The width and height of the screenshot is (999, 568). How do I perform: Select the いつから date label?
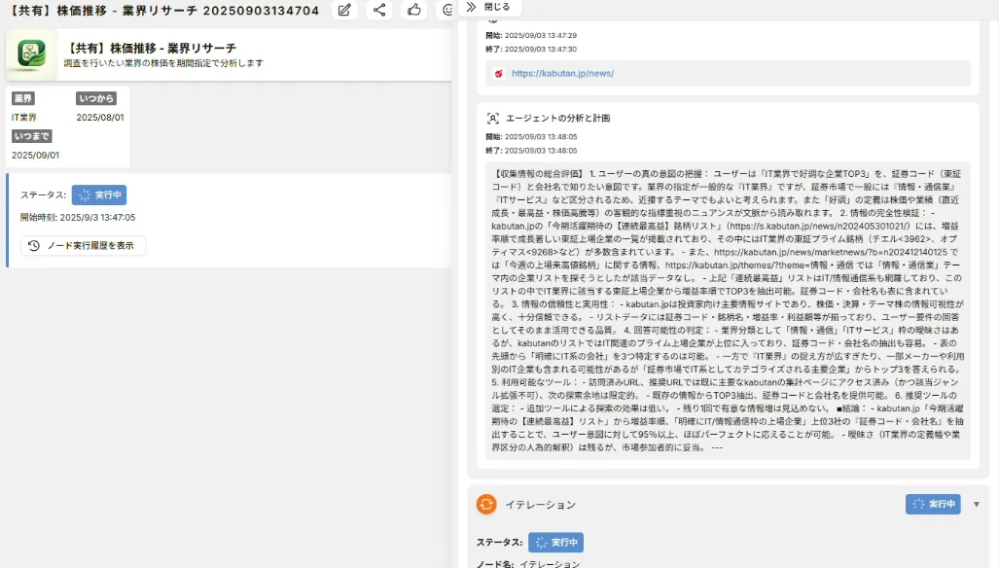pyautogui.click(x=96, y=98)
